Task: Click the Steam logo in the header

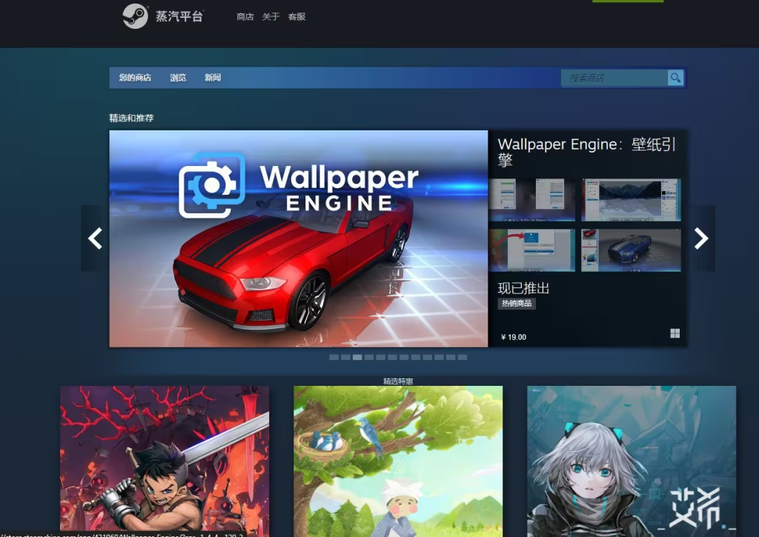Action: click(x=135, y=16)
